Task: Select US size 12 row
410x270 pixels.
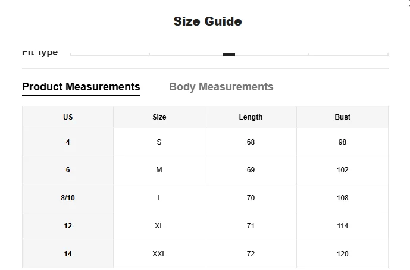Action: click(x=68, y=226)
